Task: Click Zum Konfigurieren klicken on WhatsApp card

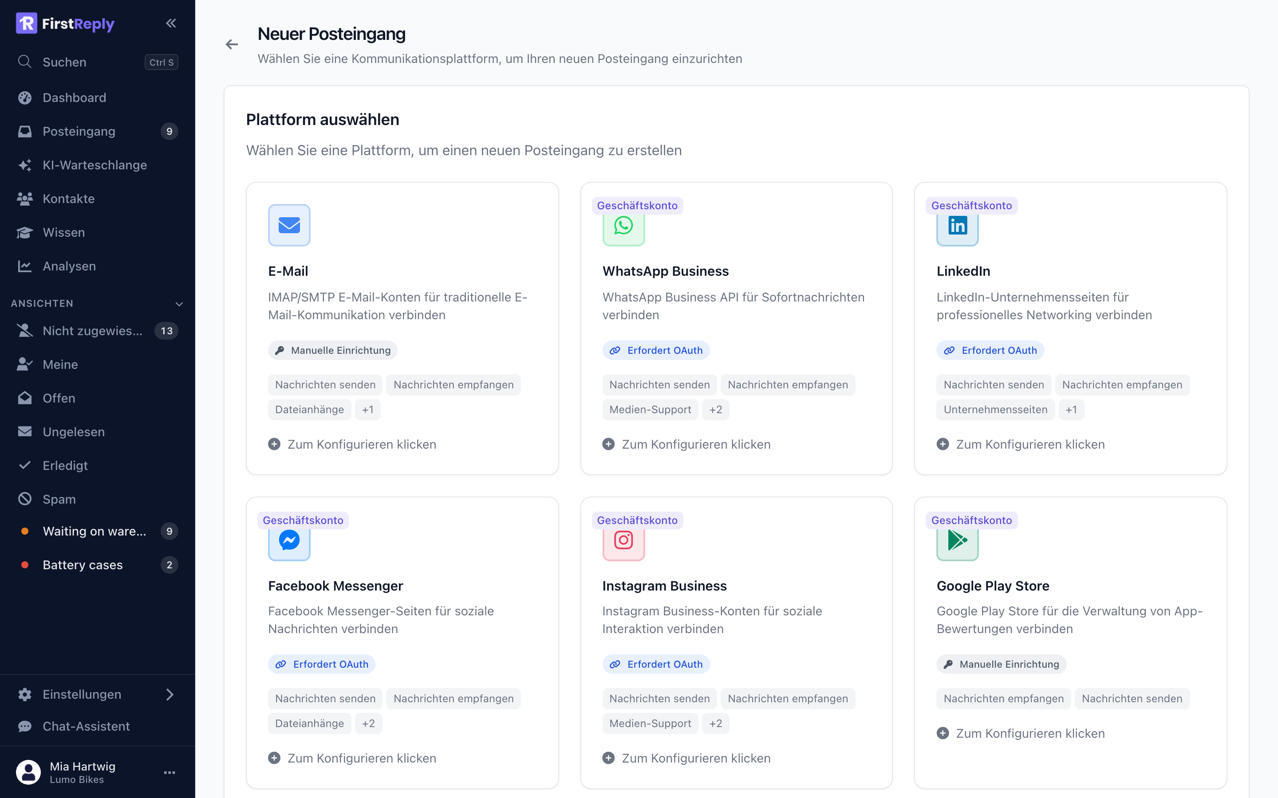Action: 686,444
